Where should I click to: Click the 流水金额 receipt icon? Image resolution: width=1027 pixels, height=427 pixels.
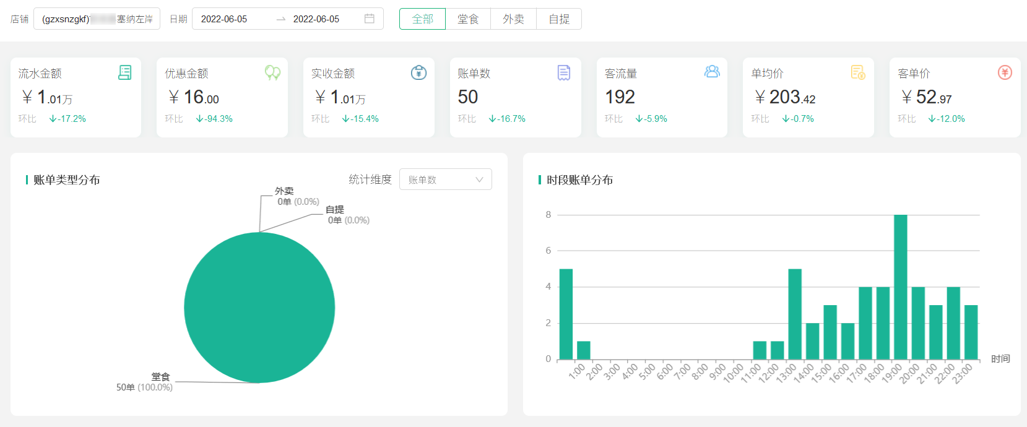tap(124, 73)
